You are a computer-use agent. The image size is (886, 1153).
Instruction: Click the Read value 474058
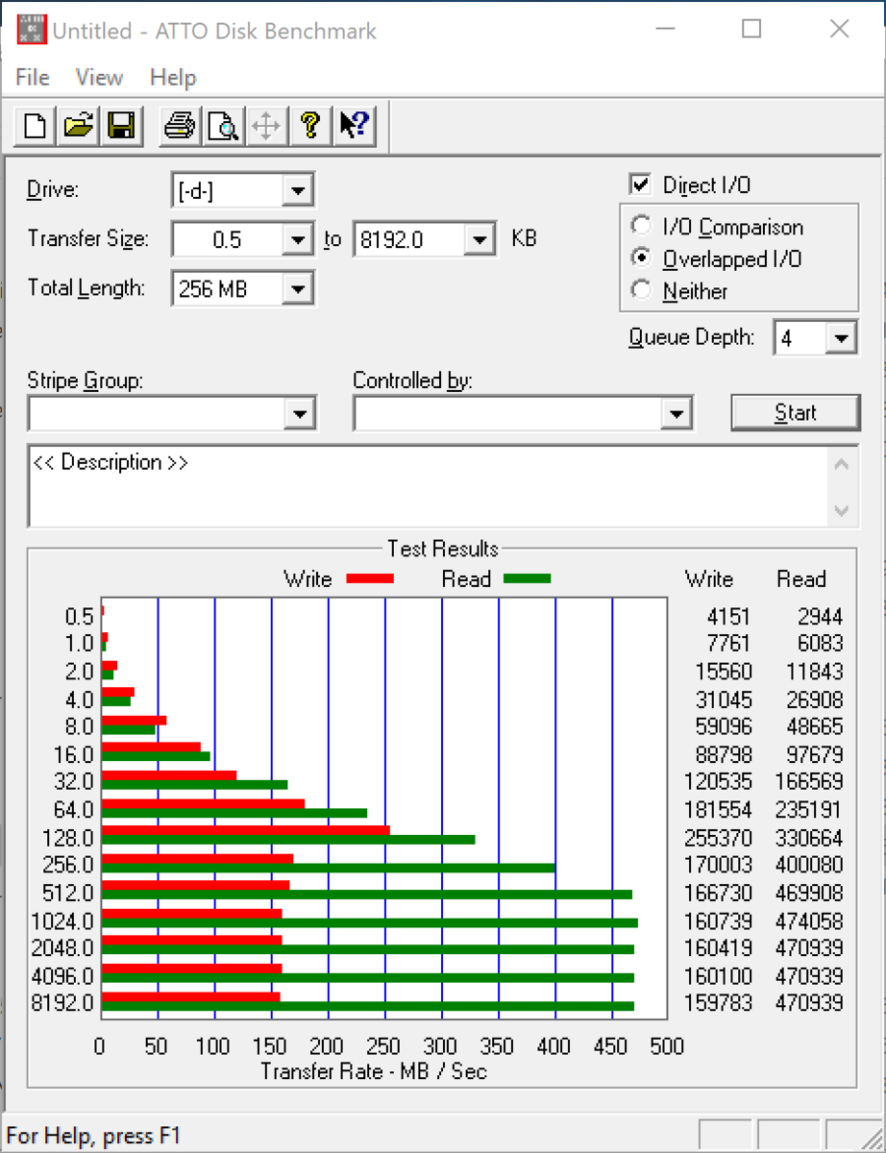(808, 920)
